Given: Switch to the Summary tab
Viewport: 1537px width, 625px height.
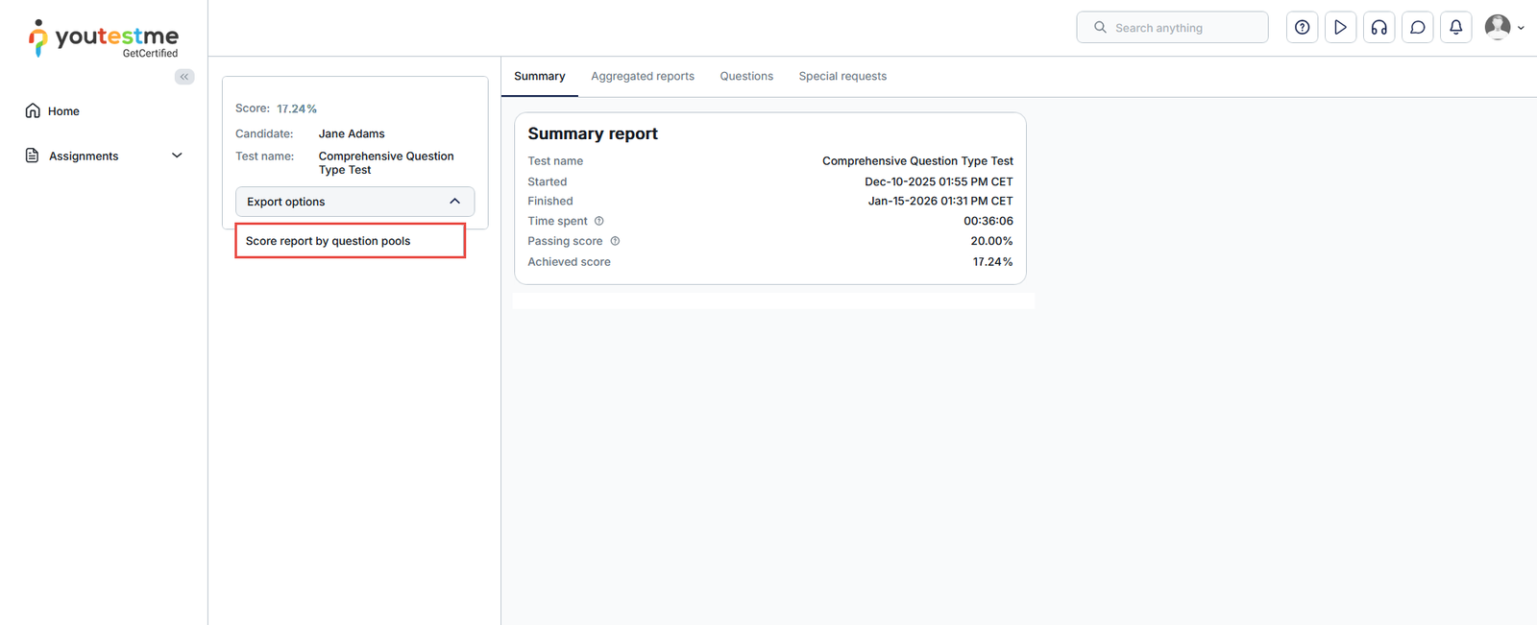Looking at the screenshot, I should tap(540, 77).
